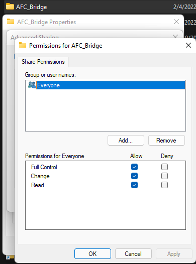Check Deny for Read permission
196x264 pixels.
click(x=164, y=185)
